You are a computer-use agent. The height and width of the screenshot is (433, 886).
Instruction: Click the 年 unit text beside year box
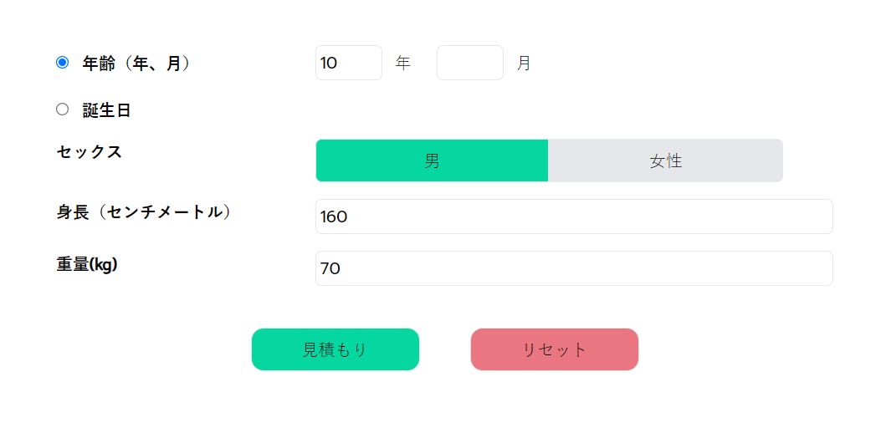click(403, 64)
